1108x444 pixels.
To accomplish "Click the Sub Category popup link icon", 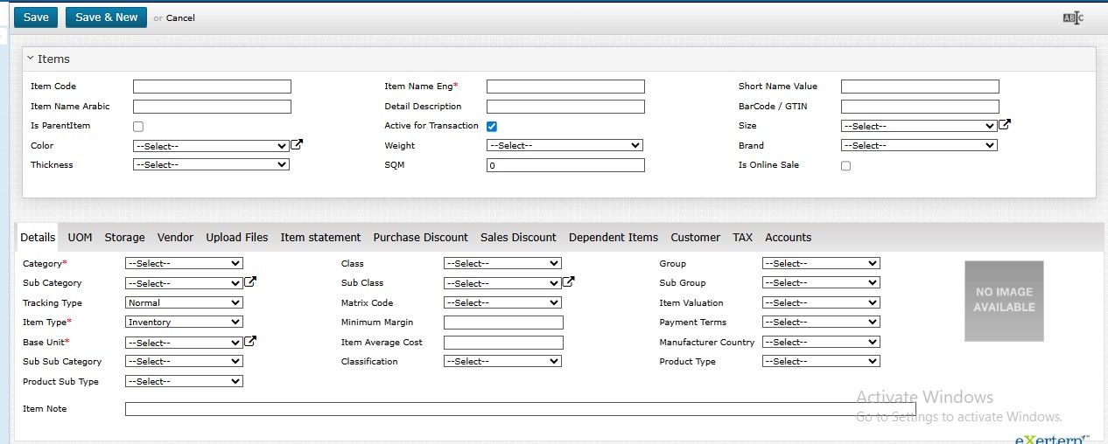I will click(x=250, y=282).
